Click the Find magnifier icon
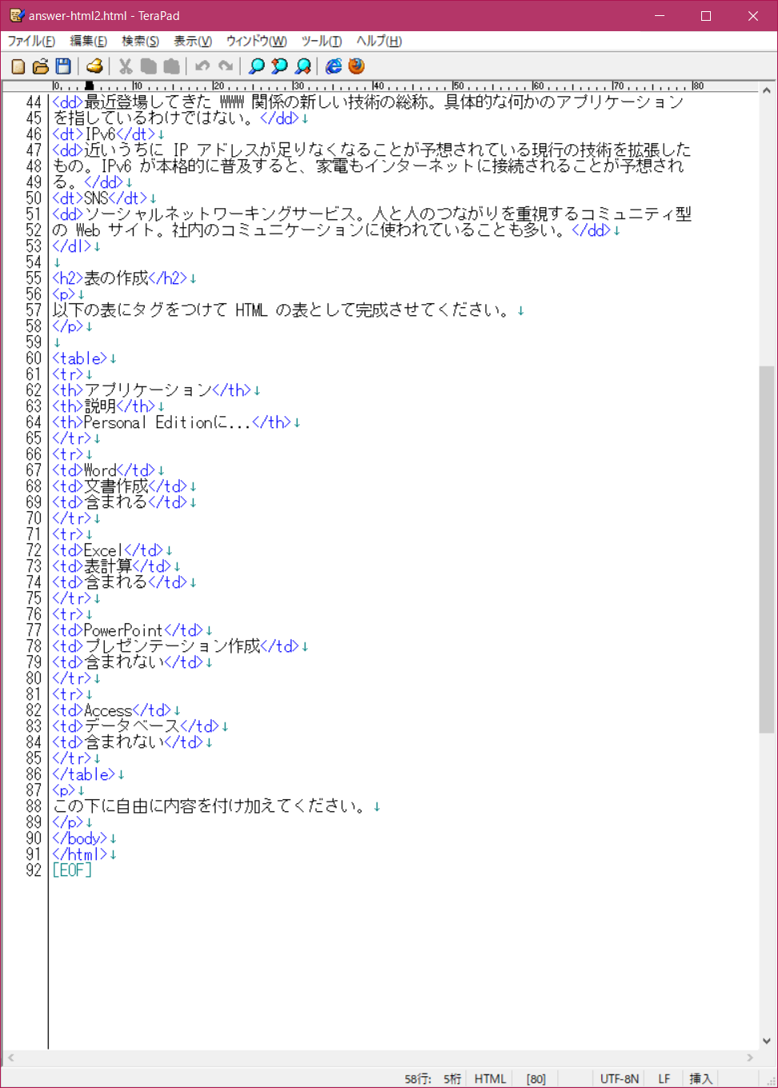778x1088 pixels. point(257,66)
